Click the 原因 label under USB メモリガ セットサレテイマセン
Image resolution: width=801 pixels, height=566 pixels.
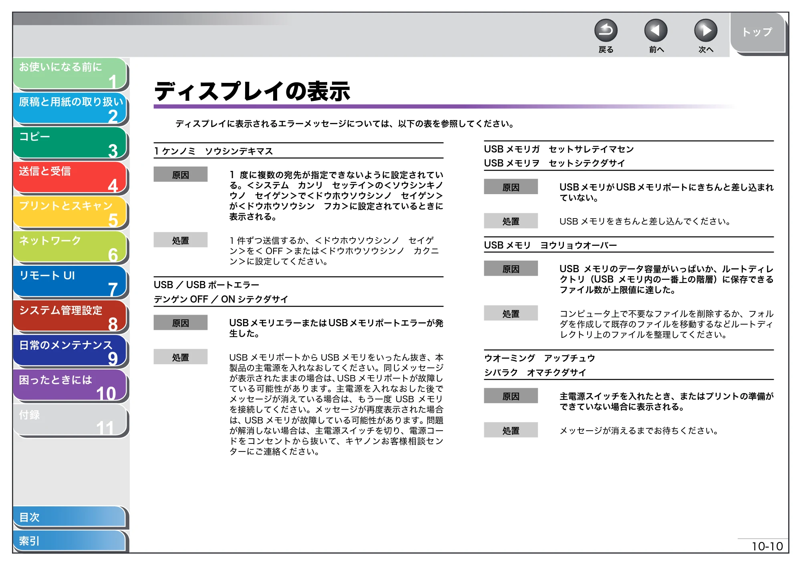[511, 187]
